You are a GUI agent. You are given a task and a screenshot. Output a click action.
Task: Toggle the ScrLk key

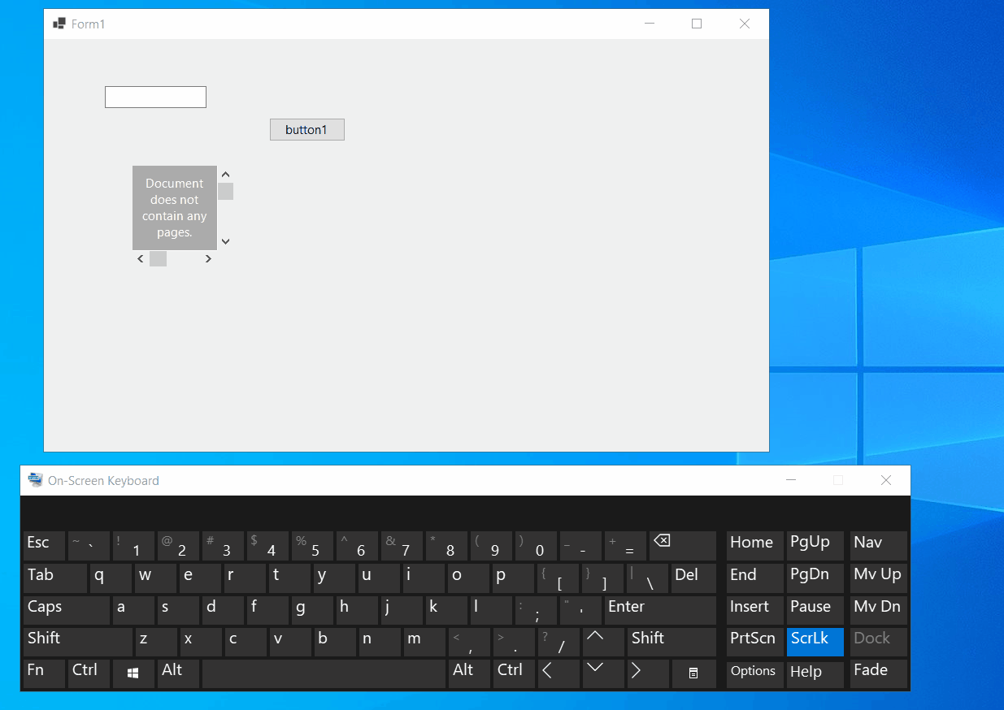[815, 642]
